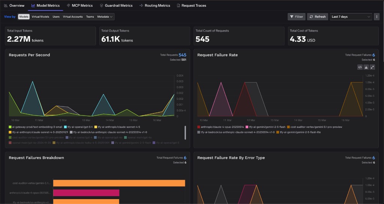
Task: Show embed code for Request Failure Rate chart
Action: tap(360, 67)
